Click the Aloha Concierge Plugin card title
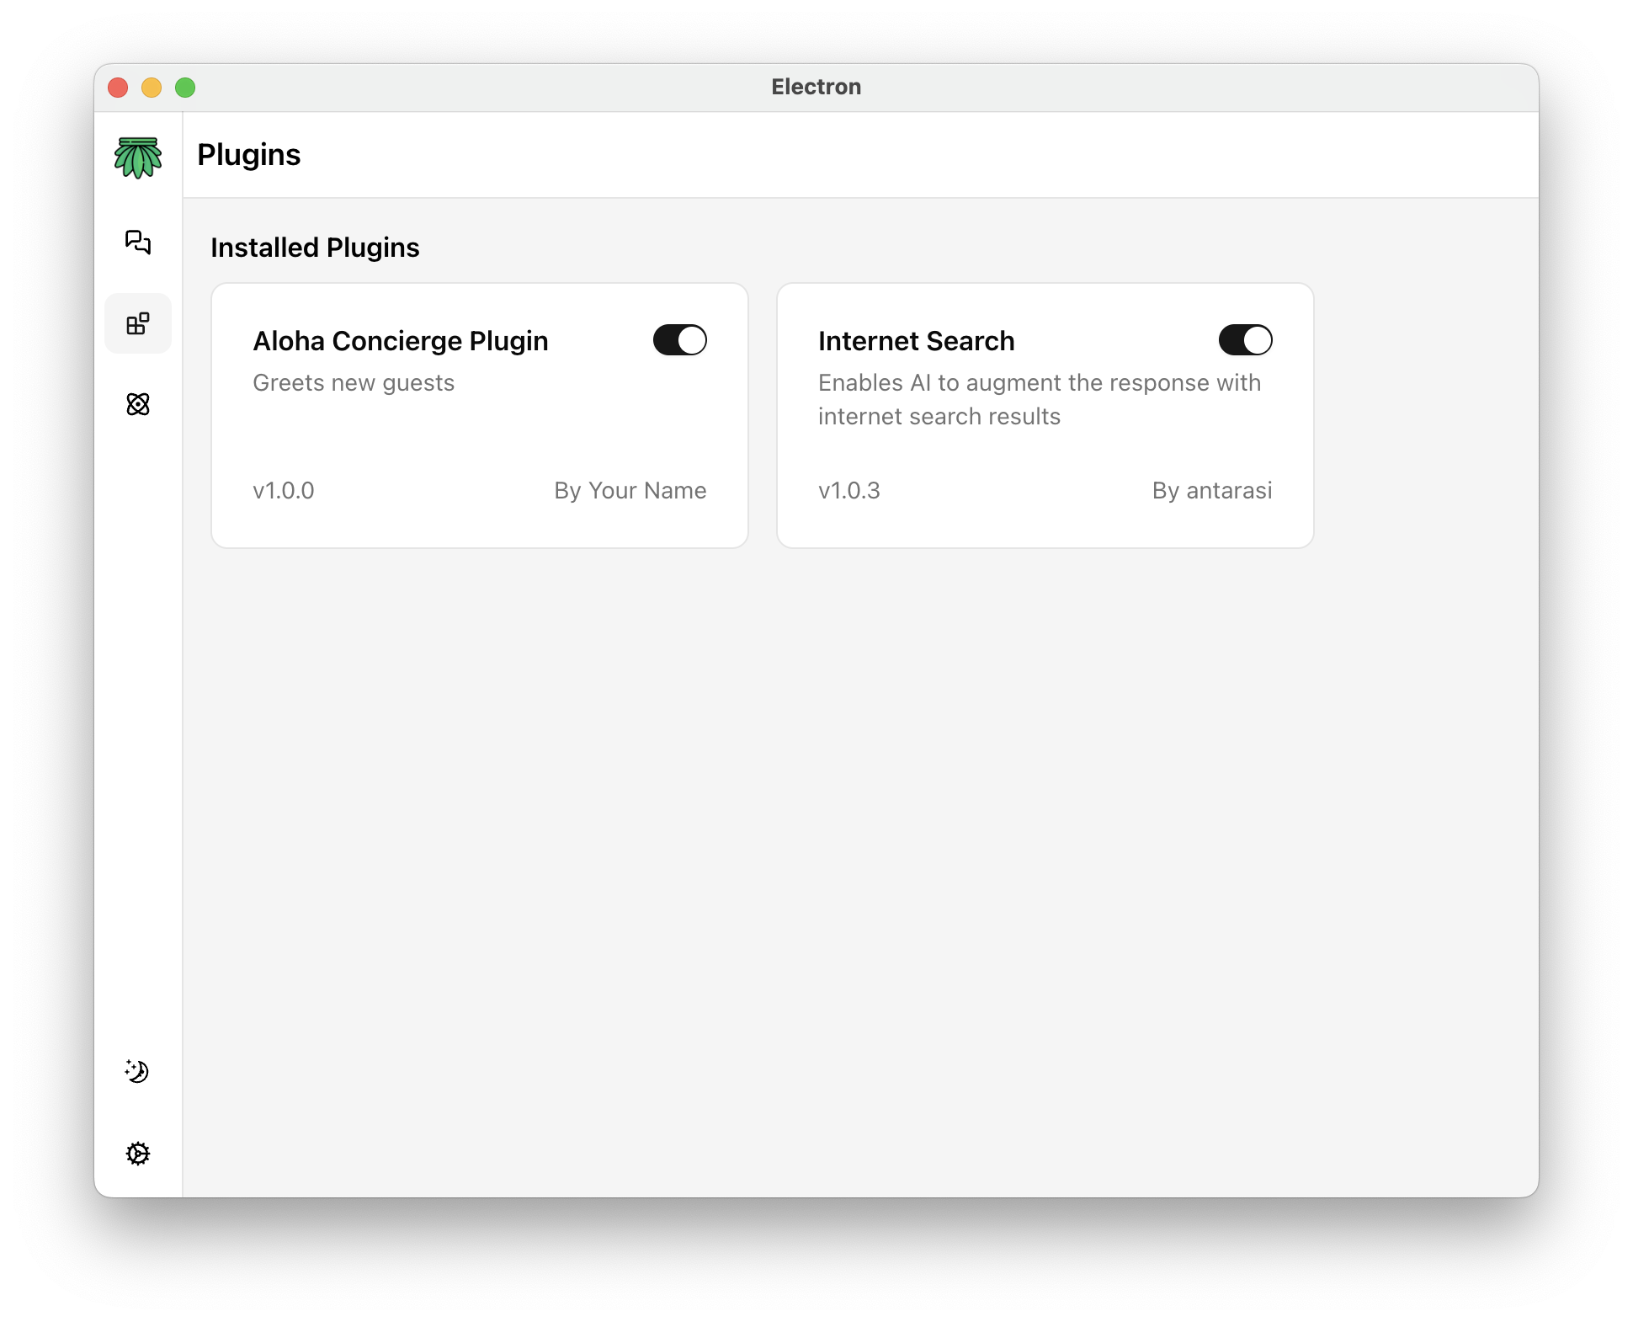The height and width of the screenshot is (1322, 1633). (401, 341)
